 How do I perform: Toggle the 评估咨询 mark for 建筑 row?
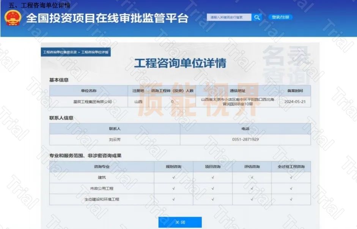[x=252, y=177]
